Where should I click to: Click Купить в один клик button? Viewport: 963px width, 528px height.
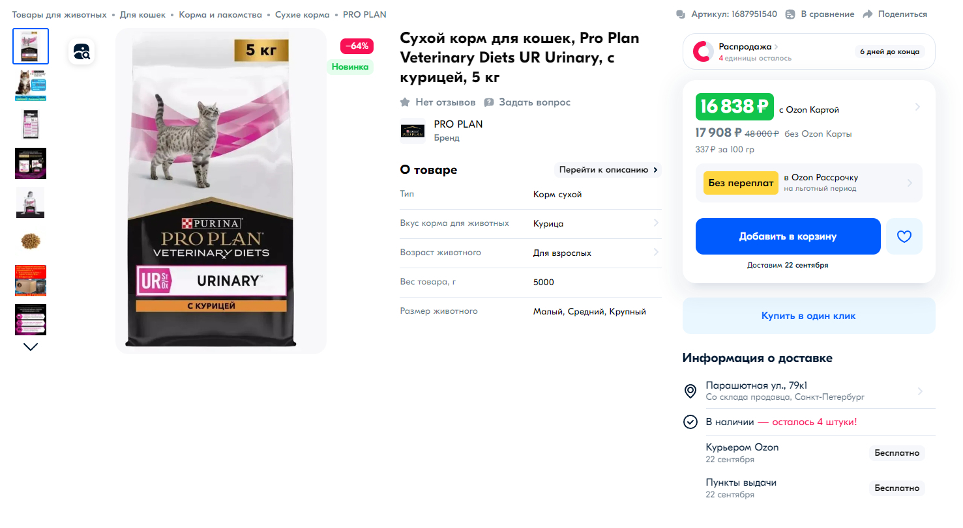808,316
